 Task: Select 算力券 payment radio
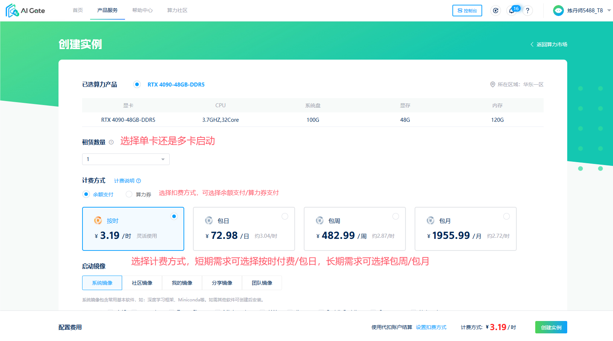click(x=129, y=194)
